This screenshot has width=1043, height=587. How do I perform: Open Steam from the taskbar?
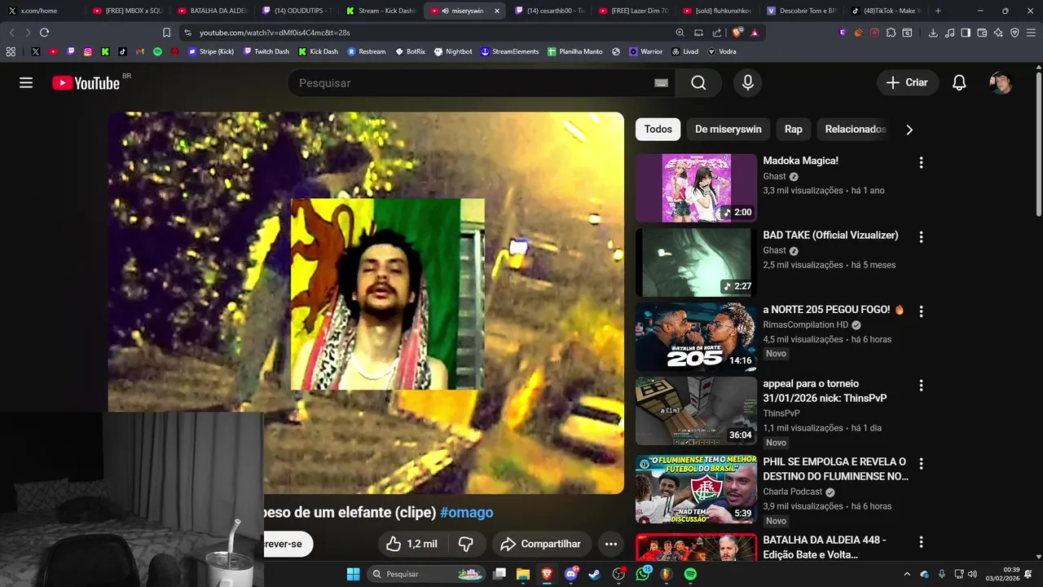pos(594,574)
